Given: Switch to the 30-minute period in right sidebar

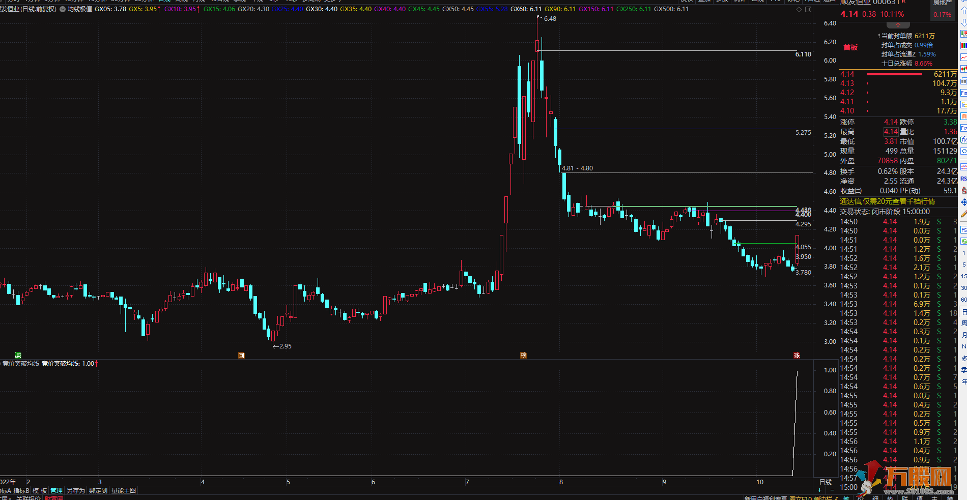Looking at the screenshot, I should [x=963, y=288].
